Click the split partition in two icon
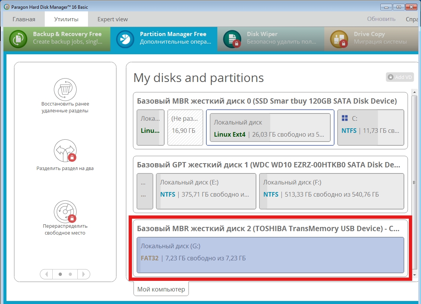Screen dimensions: 421x304 pos(65,151)
